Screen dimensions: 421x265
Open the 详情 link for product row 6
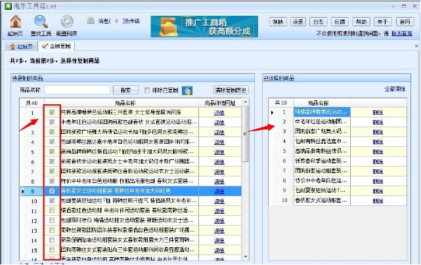click(x=219, y=162)
